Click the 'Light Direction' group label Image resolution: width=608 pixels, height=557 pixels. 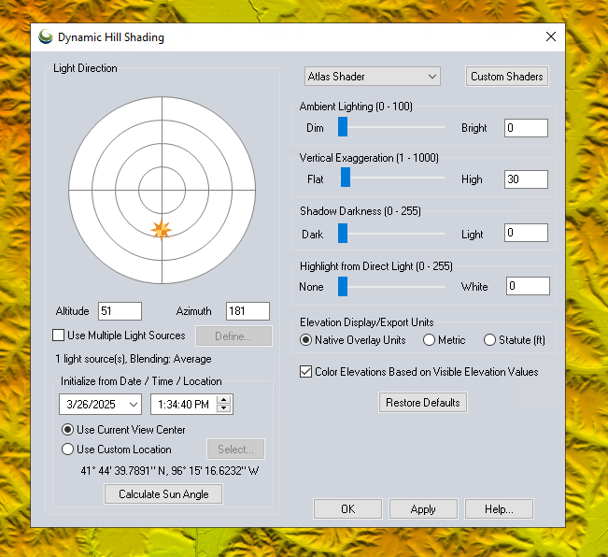[x=85, y=68]
